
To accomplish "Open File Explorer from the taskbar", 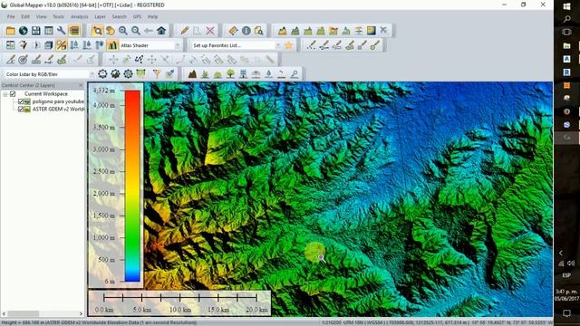I will (x=566, y=45).
